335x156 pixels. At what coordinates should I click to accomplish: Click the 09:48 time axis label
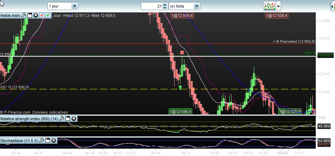pyautogui.click(x=67, y=153)
